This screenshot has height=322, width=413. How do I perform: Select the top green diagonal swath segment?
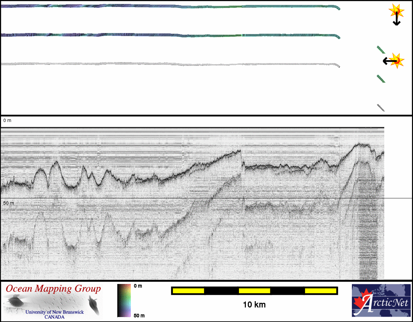[x=381, y=50]
